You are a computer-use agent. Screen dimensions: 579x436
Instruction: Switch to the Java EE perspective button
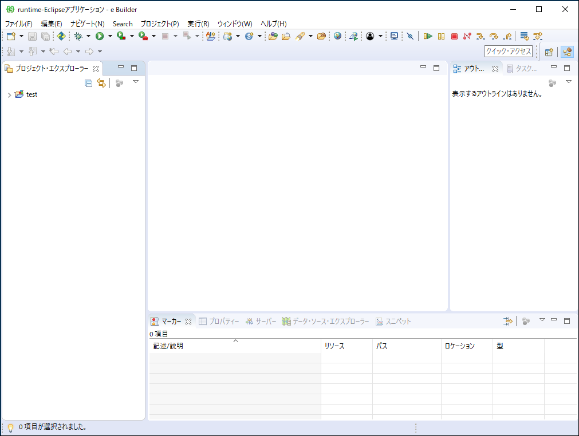567,51
